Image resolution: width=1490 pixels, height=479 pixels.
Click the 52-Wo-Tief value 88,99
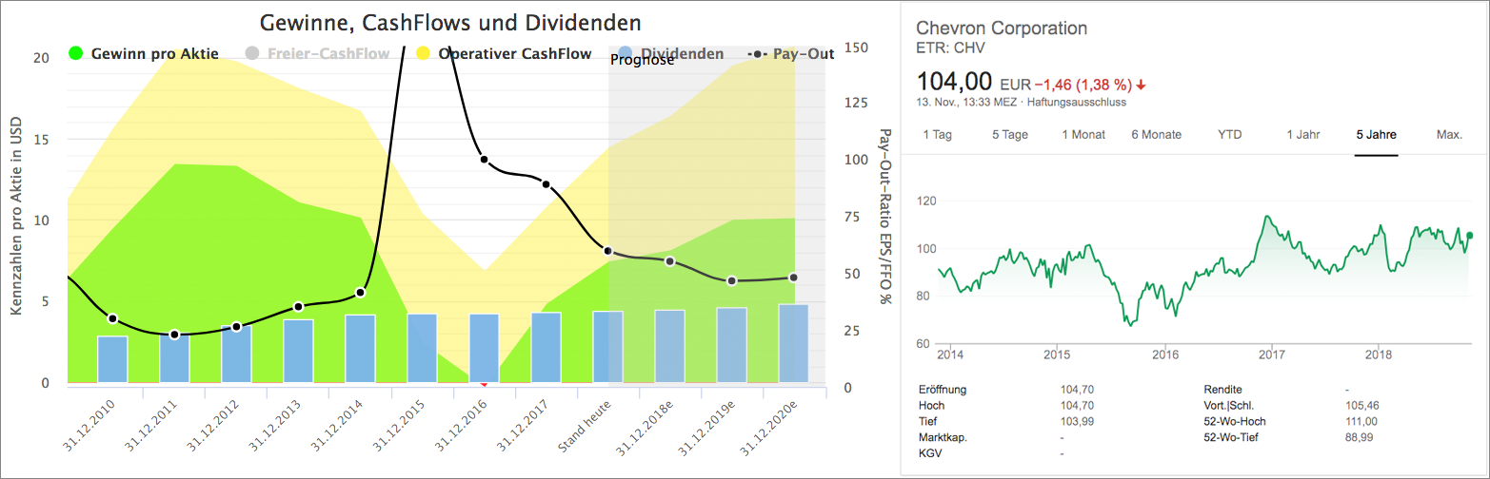[x=1360, y=438]
